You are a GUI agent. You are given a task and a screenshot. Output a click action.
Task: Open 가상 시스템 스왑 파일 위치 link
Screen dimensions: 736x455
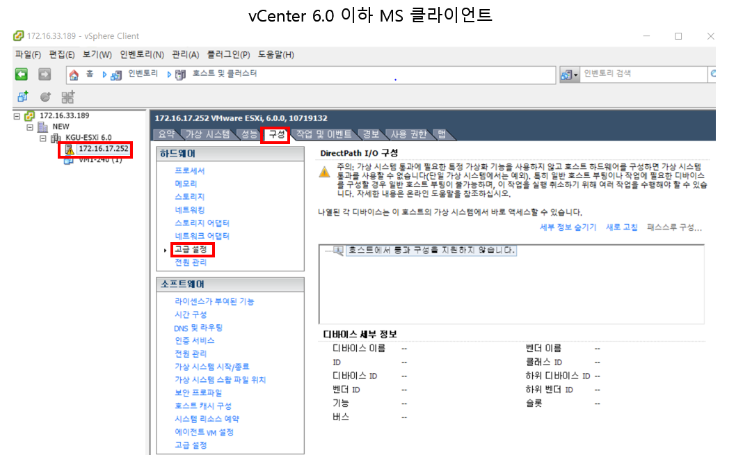[x=220, y=380]
